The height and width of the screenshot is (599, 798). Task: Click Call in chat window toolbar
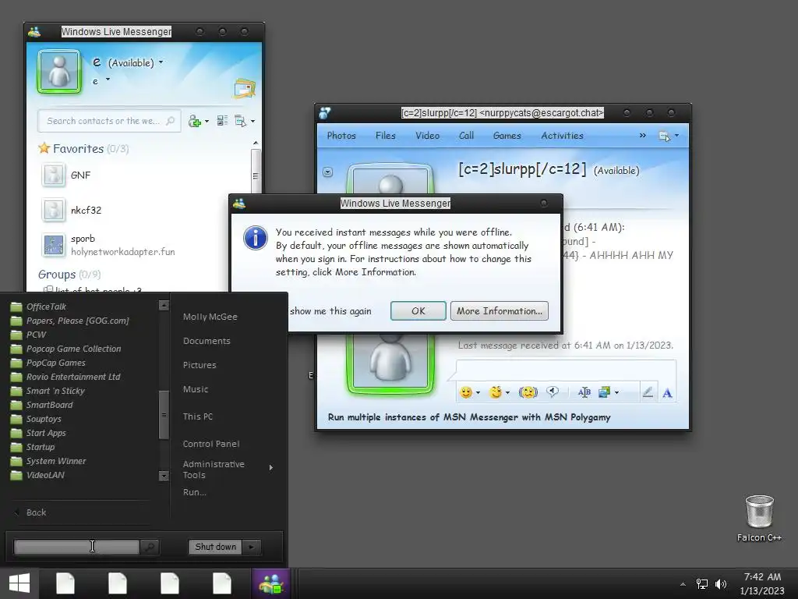point(466,136)
